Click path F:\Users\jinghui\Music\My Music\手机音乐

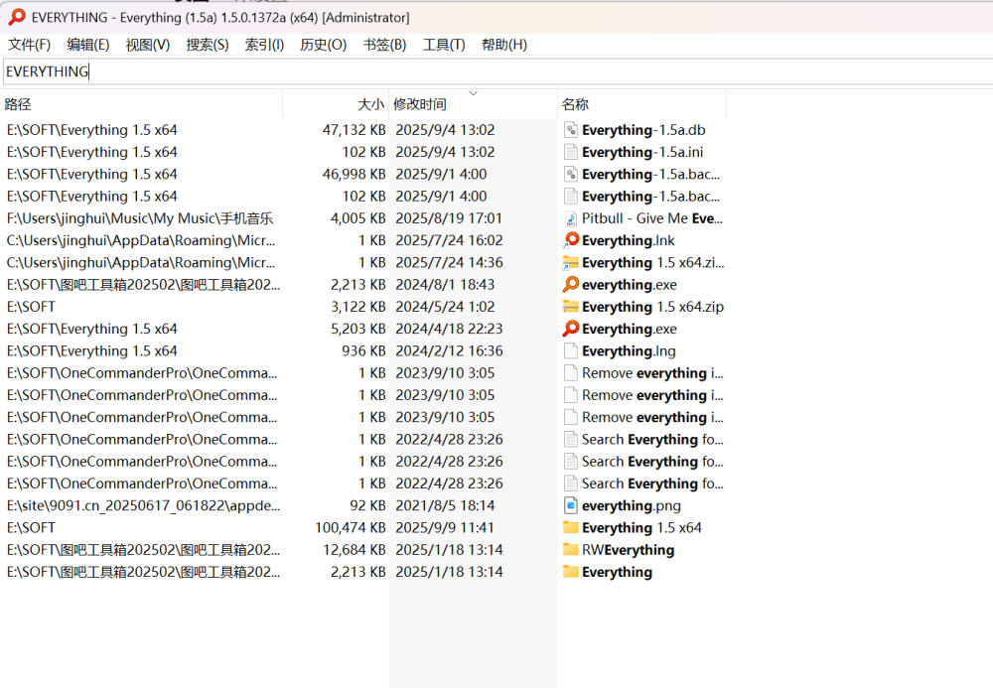(140, 218)
